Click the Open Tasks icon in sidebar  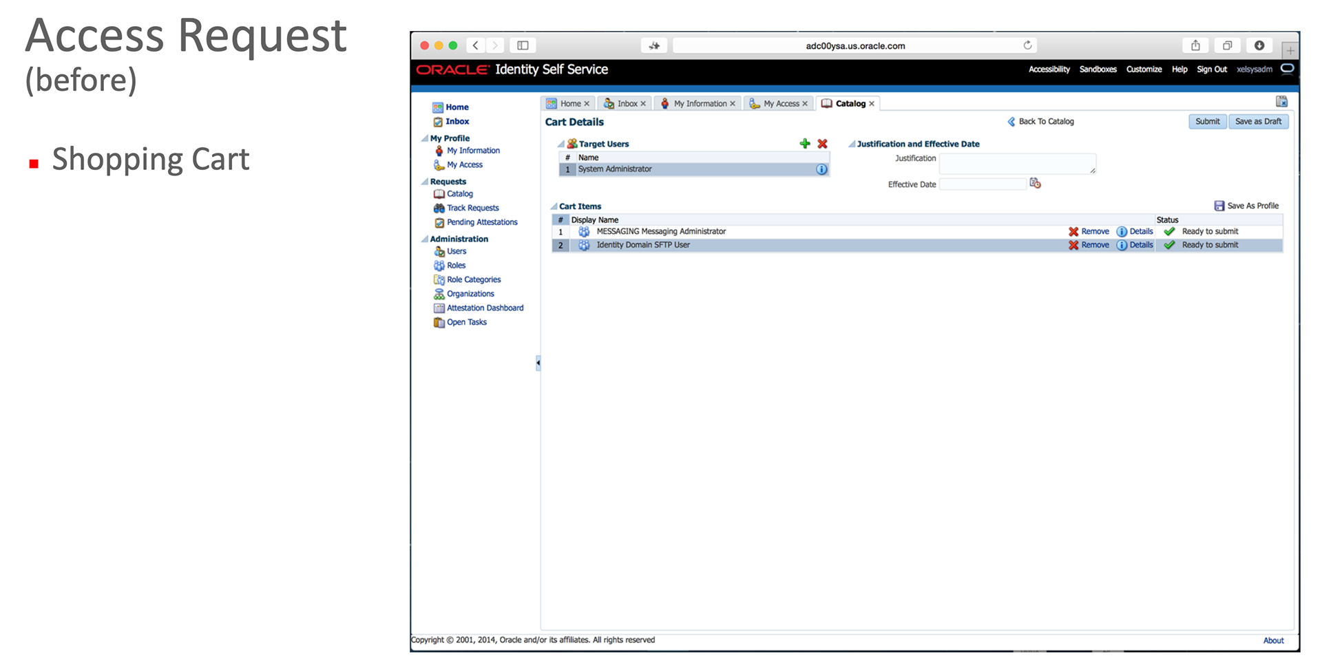(x=439, y=322)
